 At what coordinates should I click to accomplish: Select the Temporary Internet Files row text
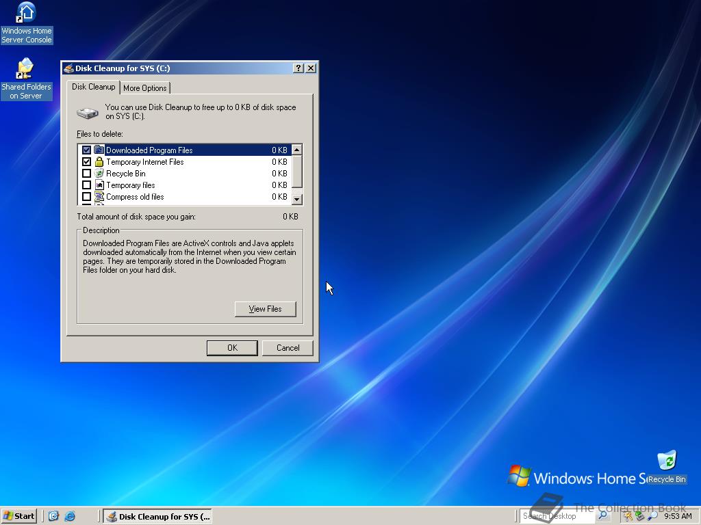(x=145, y=161)
